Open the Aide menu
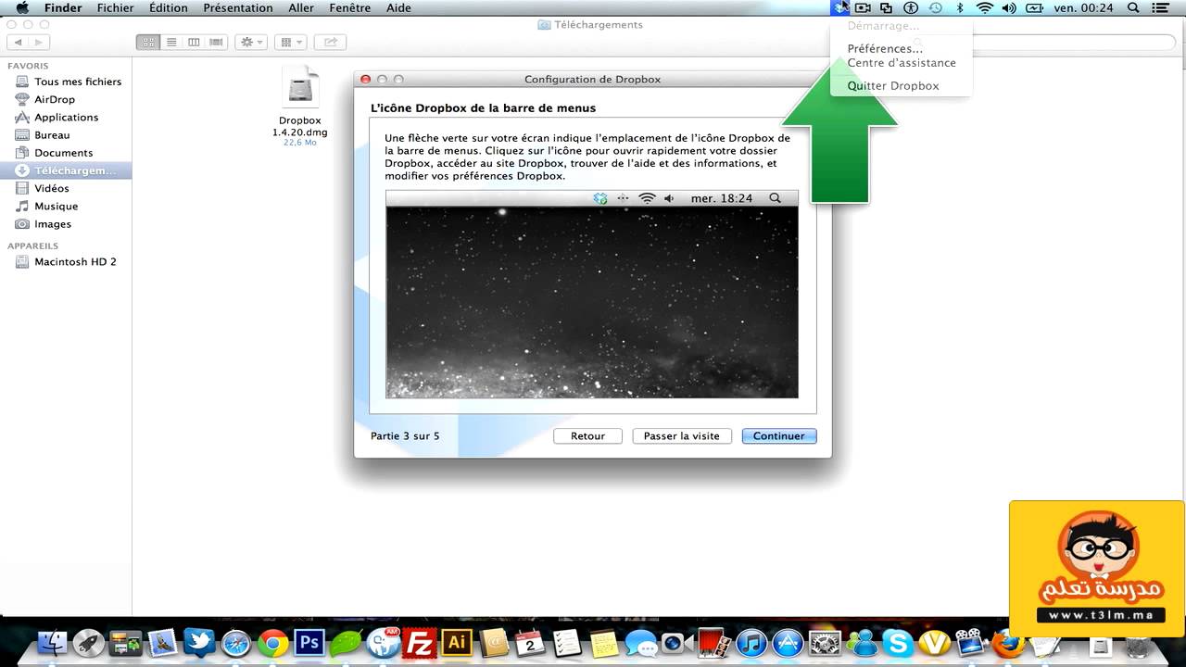The width and height of the screenshot is (1186, 667). coord(398,7)
